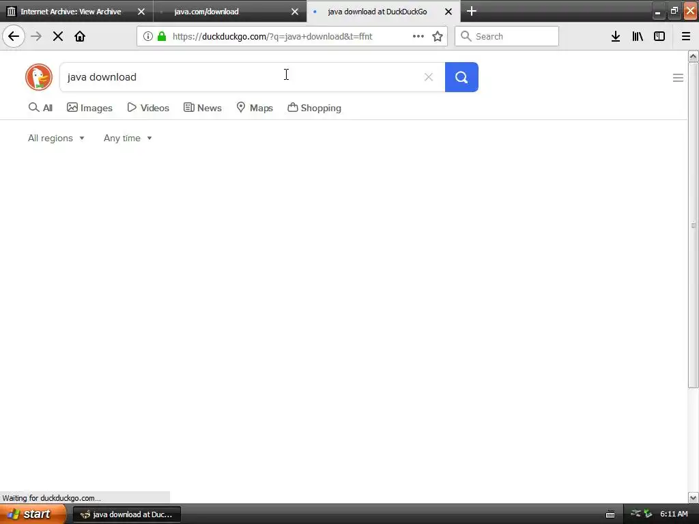Stop loading the page
Image resolution: width=699 pixels, height=524 pixels.
point(58,36)
